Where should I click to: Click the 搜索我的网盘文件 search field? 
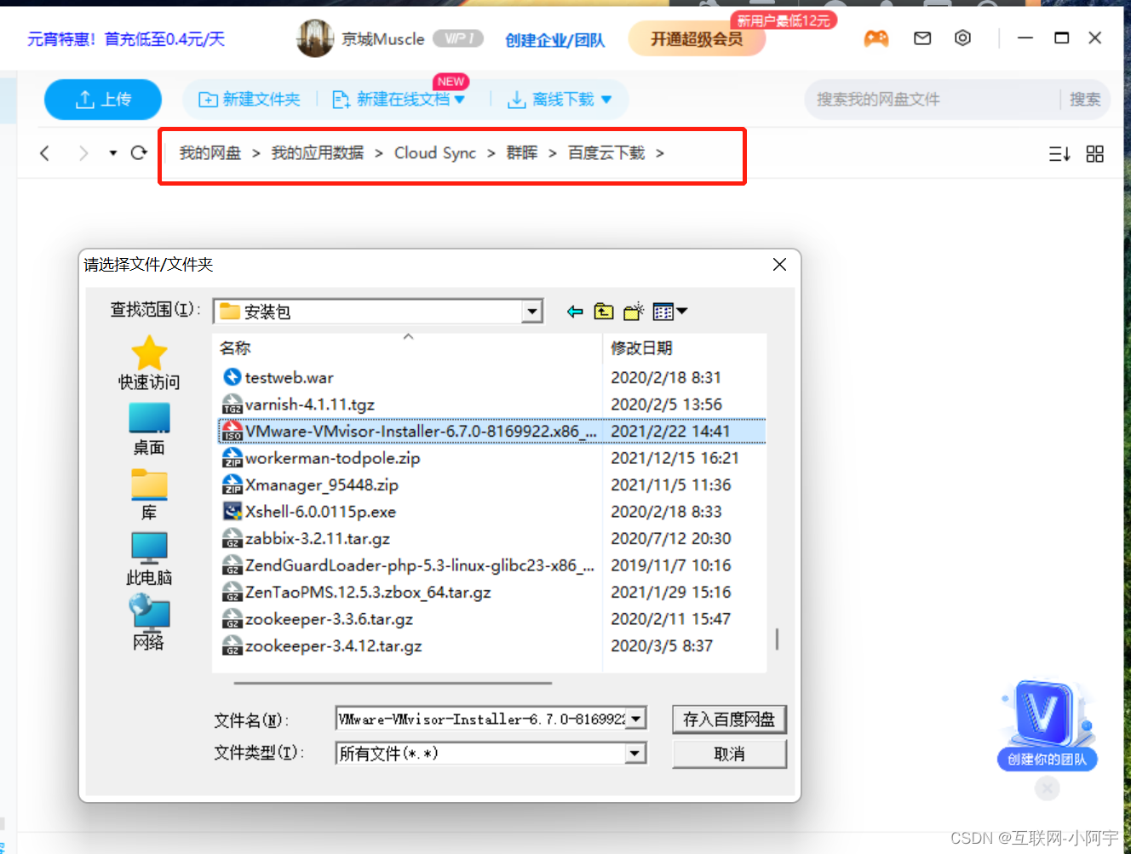933,100
